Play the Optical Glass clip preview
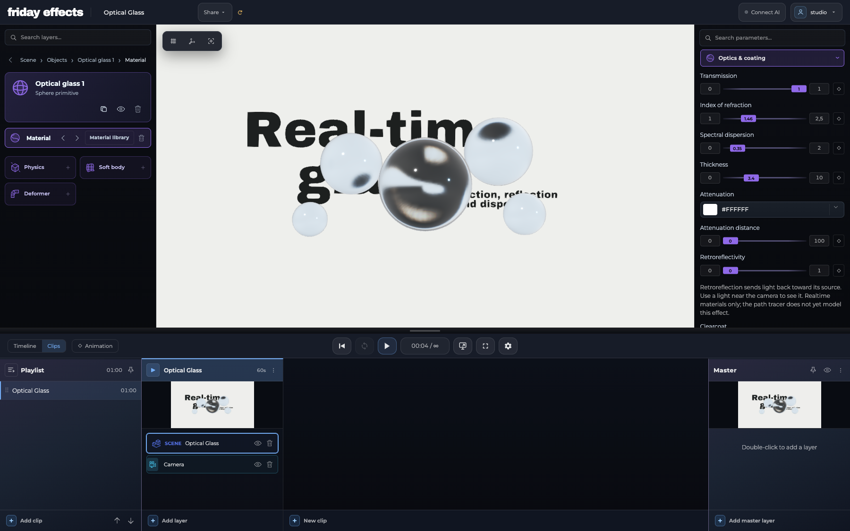This screenshot has height=531, width=850. point(153,370)
